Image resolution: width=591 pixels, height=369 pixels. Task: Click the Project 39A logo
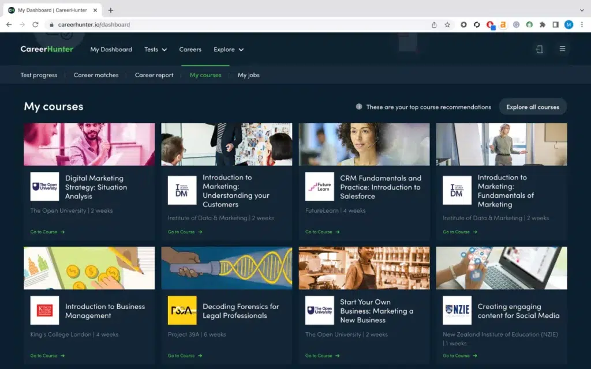[x=182, y=310]
